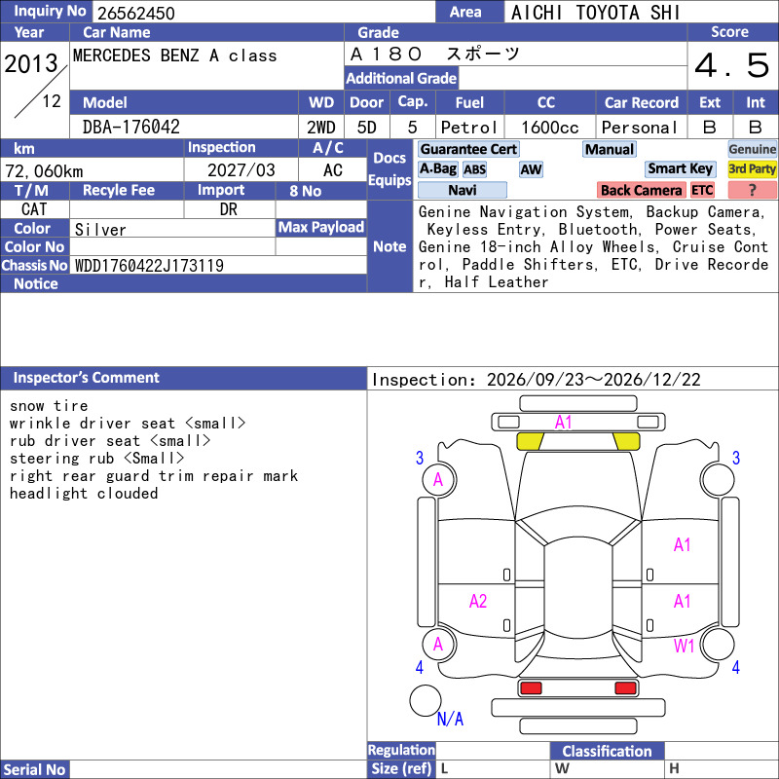Toggle the yellow 3rd Party badge
The height and width of the screenshot is (779, 779).
click(752, 168)
